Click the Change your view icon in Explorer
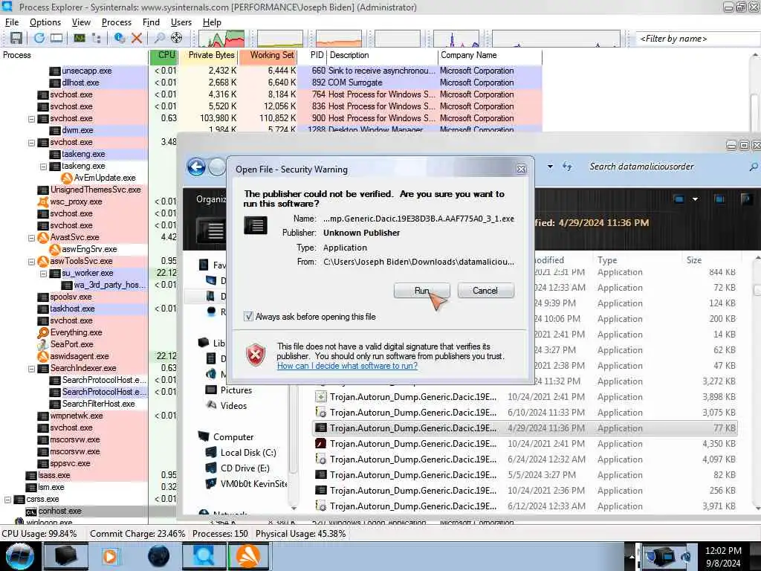The image size is (761, 571). pyautogui.click(x=679, y=199)
